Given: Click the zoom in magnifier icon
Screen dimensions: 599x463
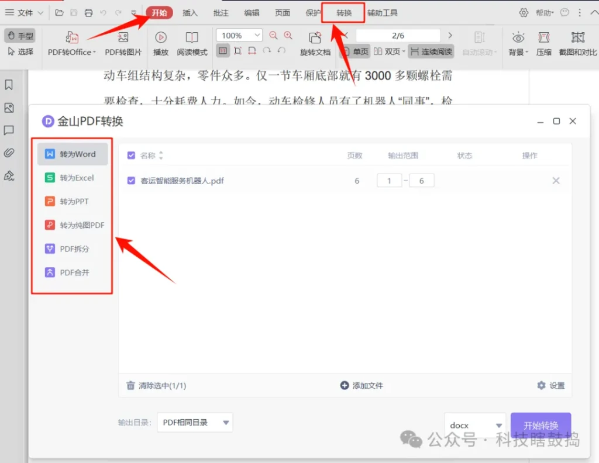Looking at the screenshot, I should (288, 36).
